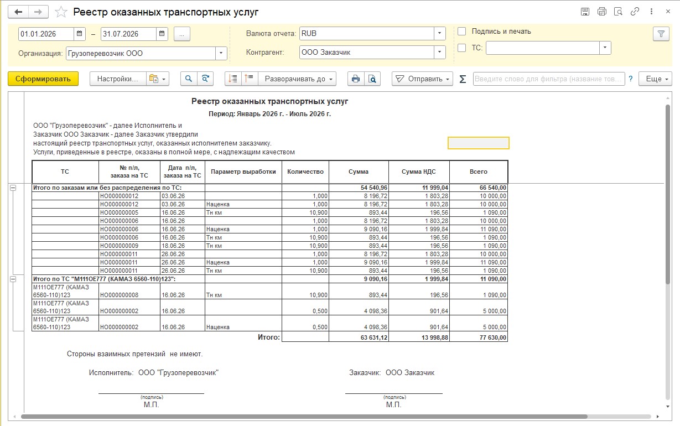Image resolution: width=680 pixels, height=426 pixels.
Task: Add report to favorites with star icon
Action: click(61, 12)
